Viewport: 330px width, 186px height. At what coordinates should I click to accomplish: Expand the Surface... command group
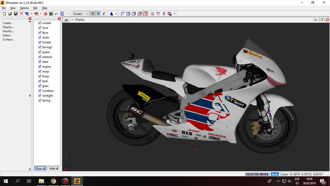pos(9,39)
